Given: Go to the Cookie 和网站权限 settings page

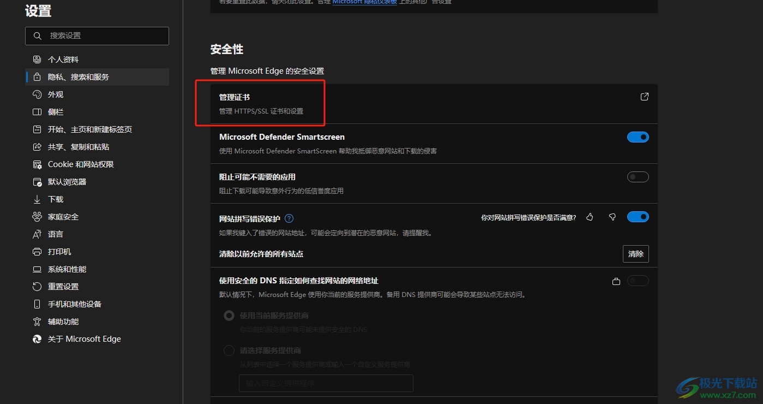Looking at the screenshot, I should 97,164.
